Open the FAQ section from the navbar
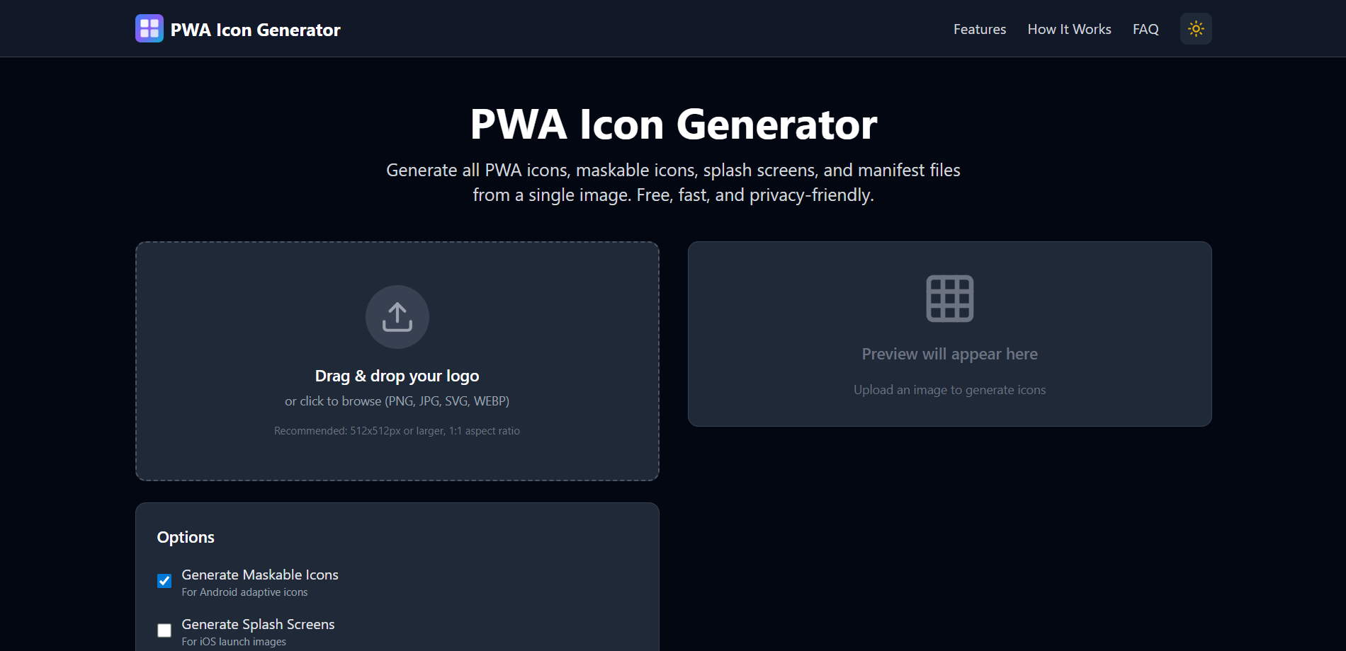The height and width of the screenshot is (651, 1346). (1145, 29)
